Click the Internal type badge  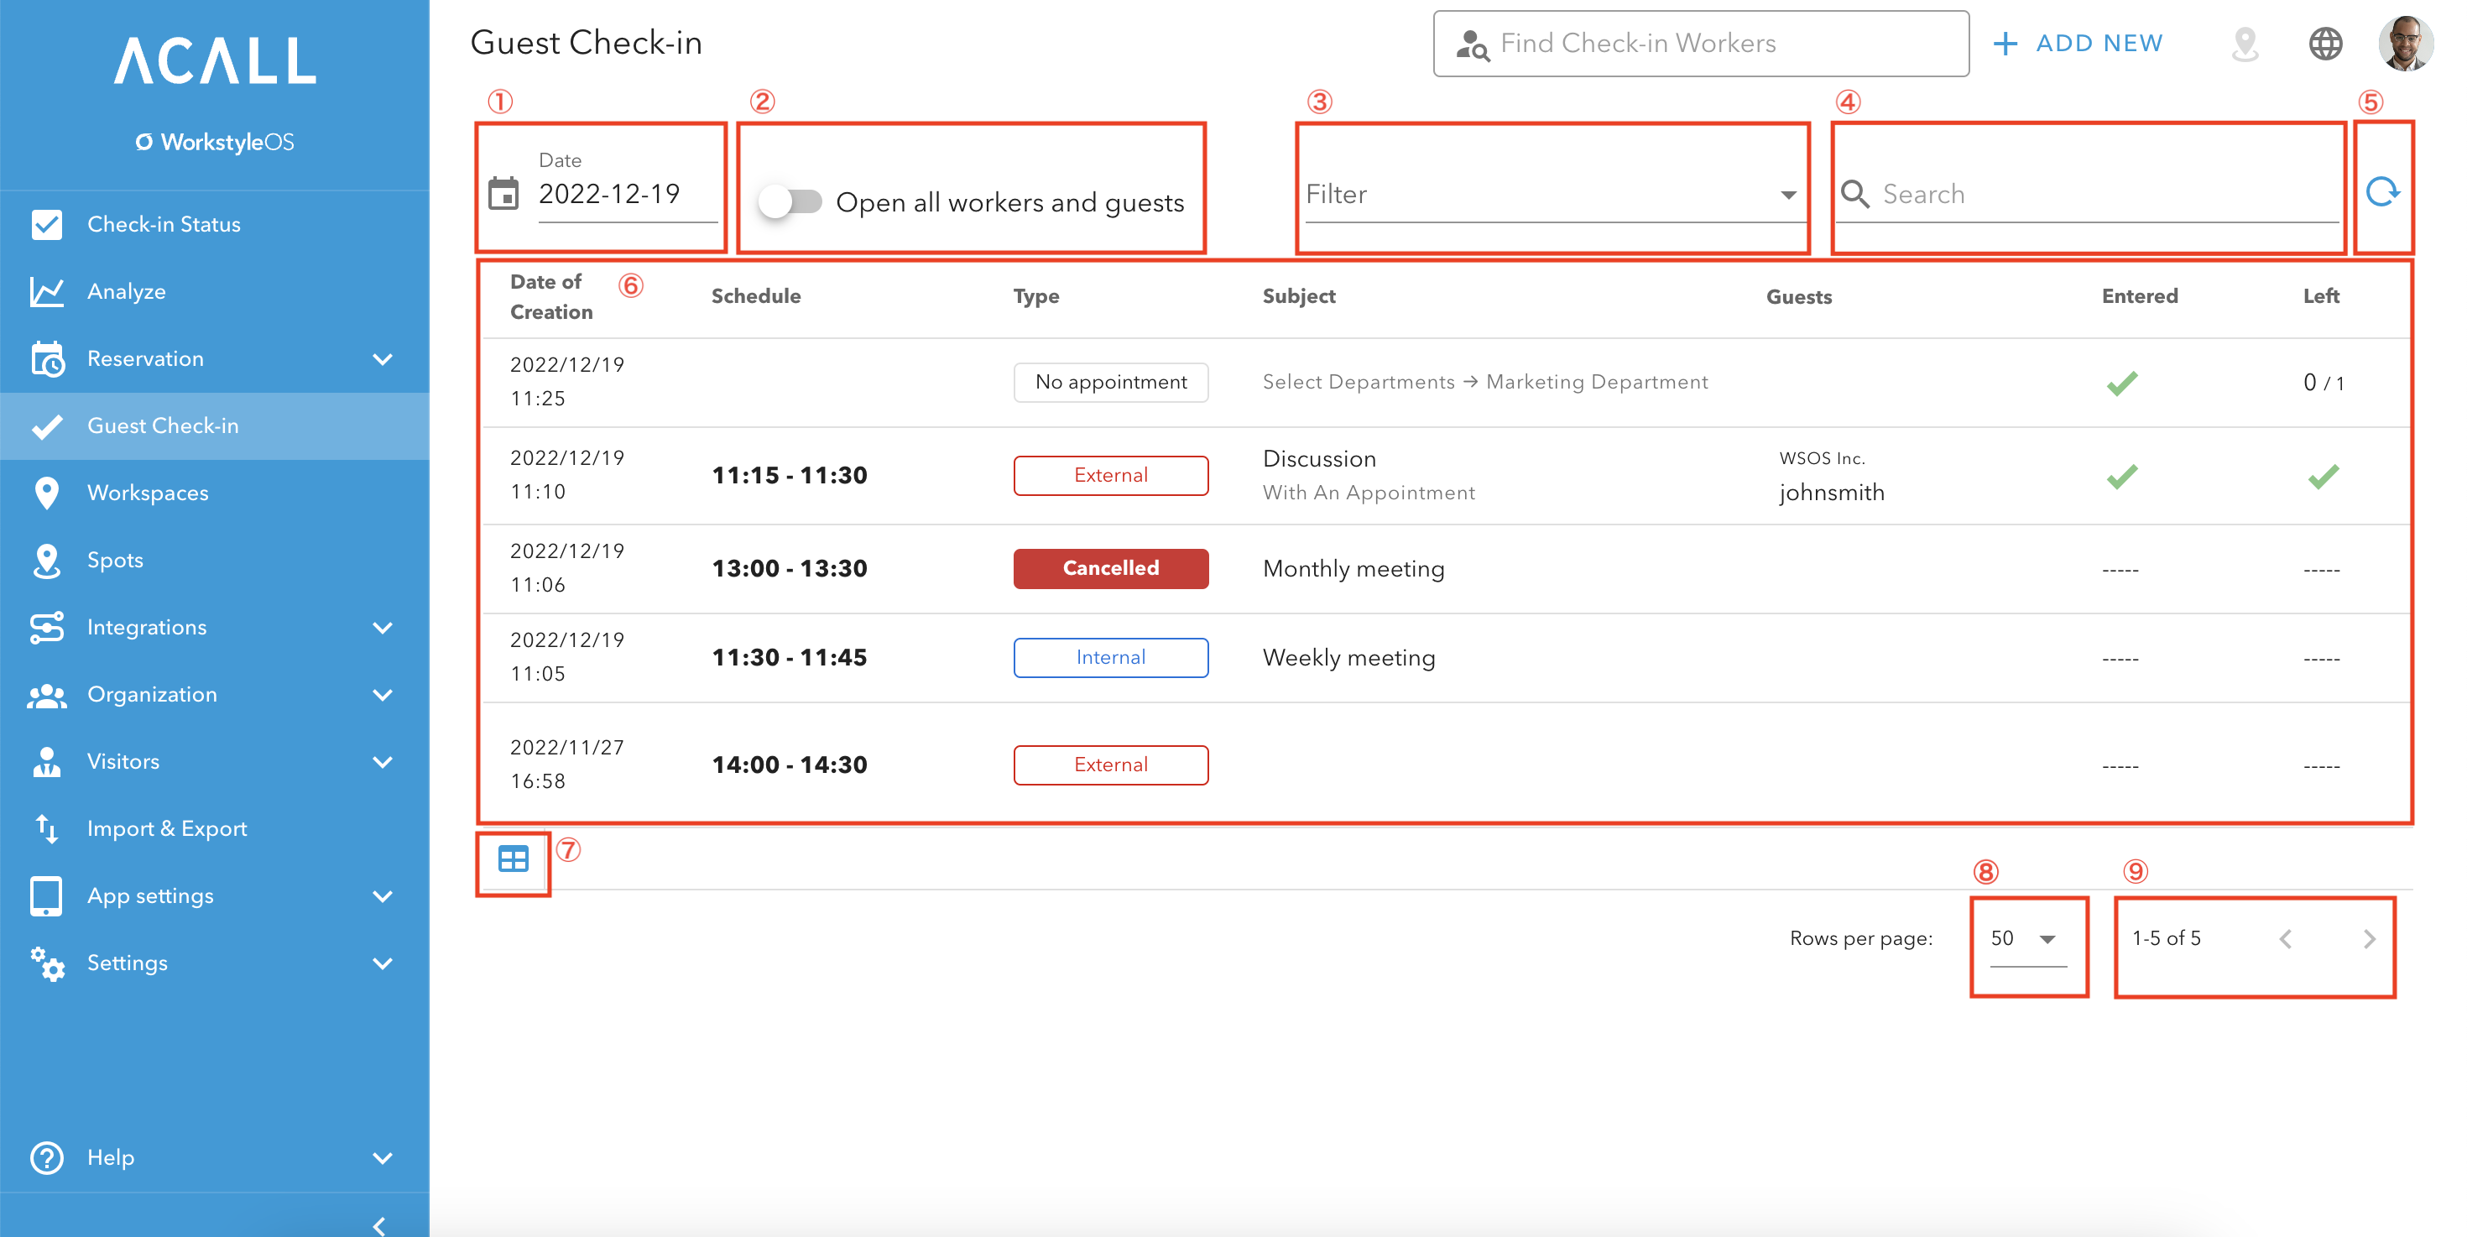coord(1111,657)
